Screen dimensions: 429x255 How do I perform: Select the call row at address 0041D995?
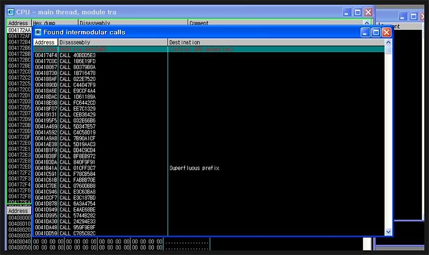coord(209,216)
